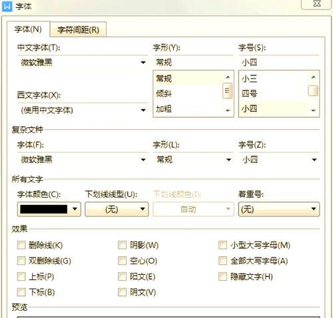Screen dimensions: 333x318
Task: Click down arrow of 字形 list scrollbar
Action: (228, 110)
